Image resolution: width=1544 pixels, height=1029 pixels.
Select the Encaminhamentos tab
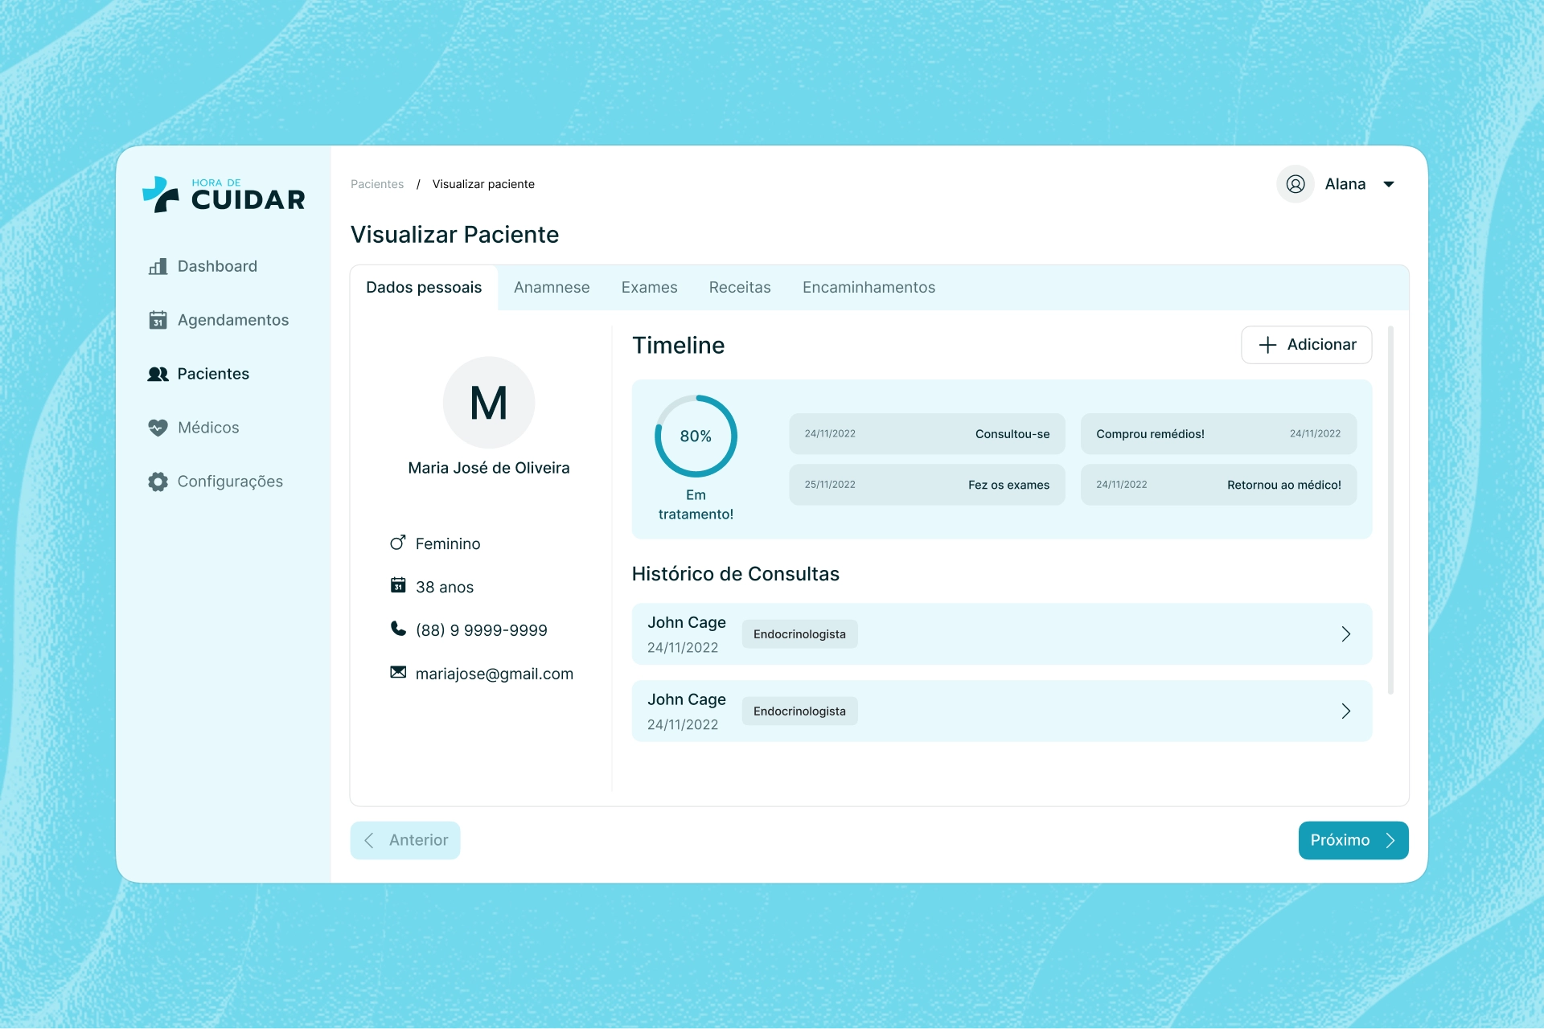pyautogui.click(x=868, y=288)
